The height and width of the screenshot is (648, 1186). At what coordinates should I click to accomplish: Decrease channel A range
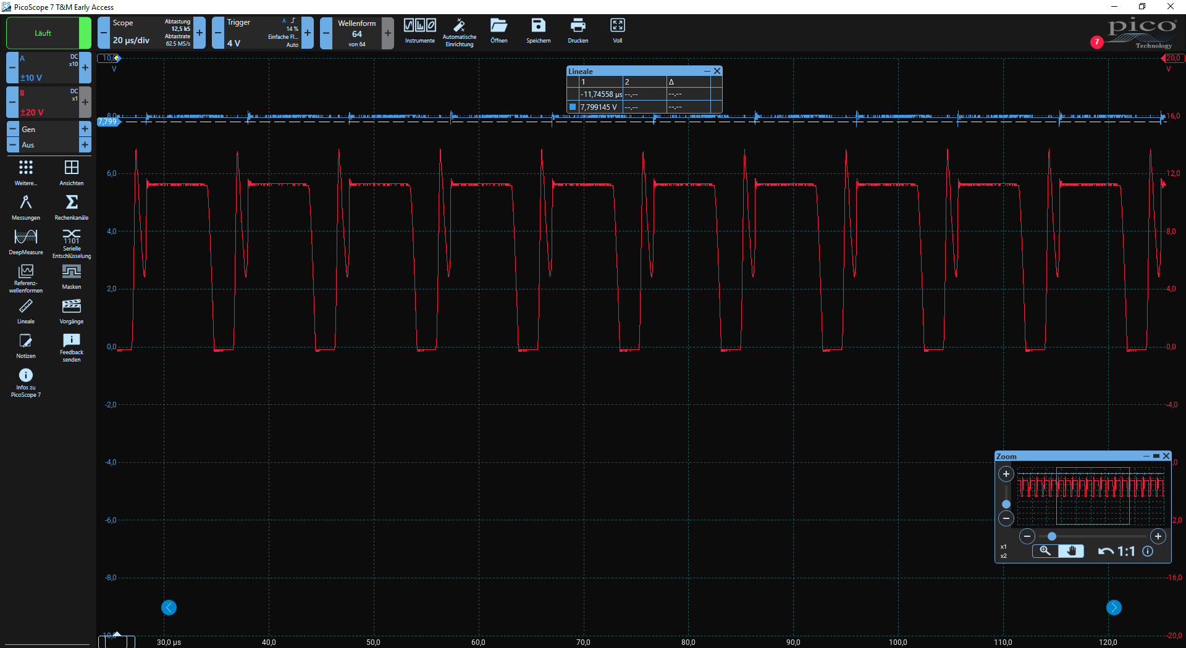point(12,68)
